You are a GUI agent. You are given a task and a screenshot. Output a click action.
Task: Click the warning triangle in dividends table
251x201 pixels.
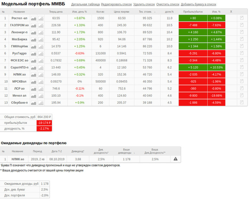175,159
